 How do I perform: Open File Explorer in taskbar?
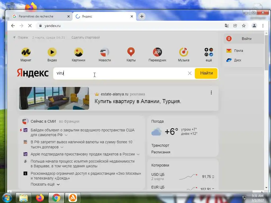coord(24,198)
